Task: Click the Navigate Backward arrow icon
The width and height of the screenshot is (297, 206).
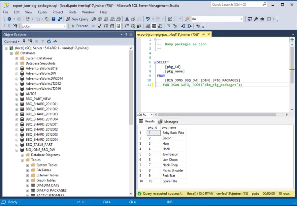Action: (x=9, y=19)
